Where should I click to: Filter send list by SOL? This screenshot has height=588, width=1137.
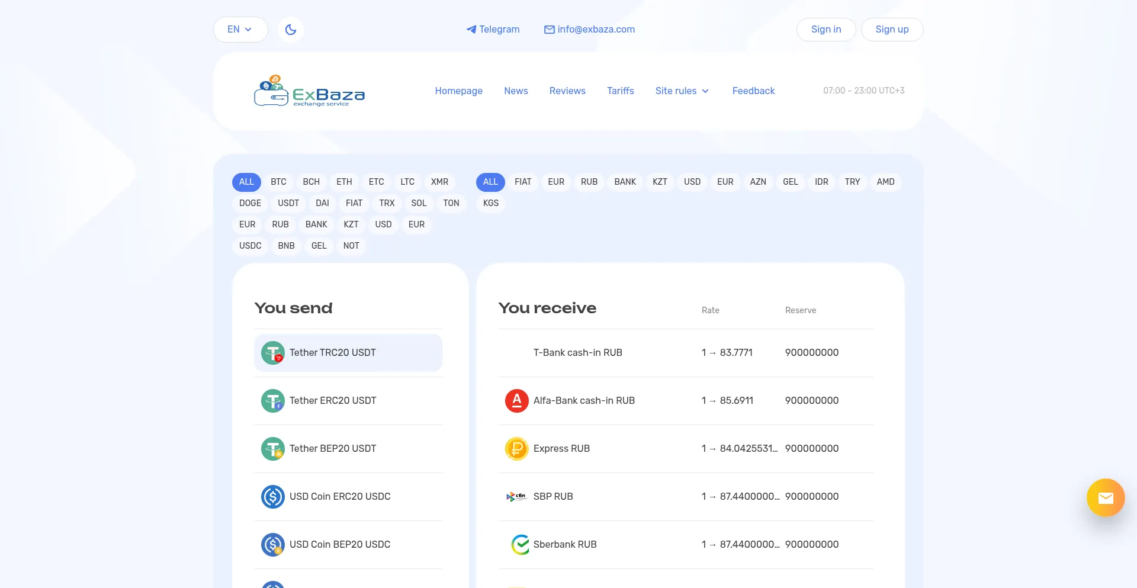(x=419, y=203)
